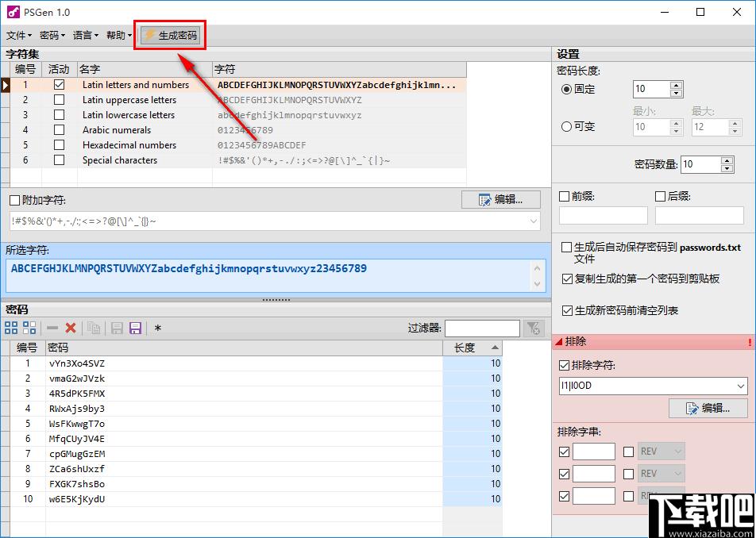Click the gray minus remove icon
The width and height of the screenshot is (756, 538).
(52, 328)
